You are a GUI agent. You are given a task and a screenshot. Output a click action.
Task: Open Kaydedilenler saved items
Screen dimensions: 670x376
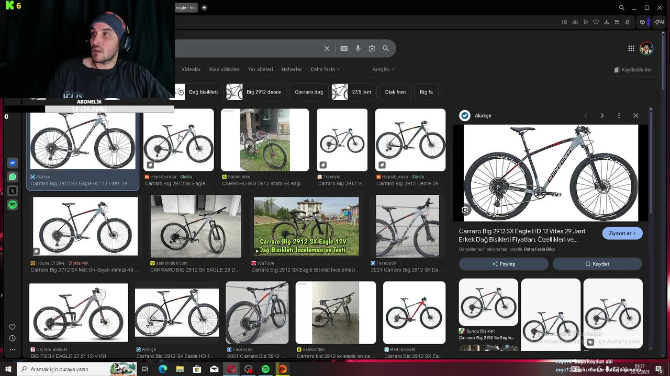[633, 69]
